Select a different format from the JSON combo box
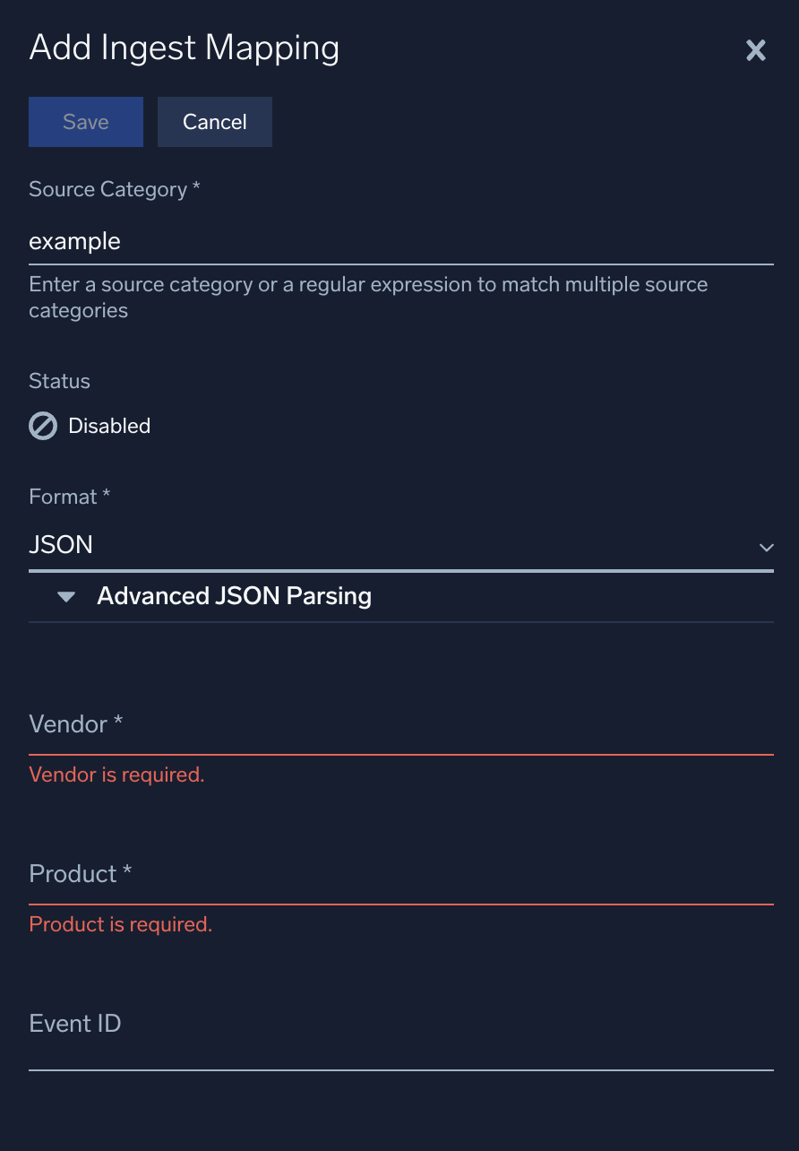The image size is (799, 1151). coord(399,544)
